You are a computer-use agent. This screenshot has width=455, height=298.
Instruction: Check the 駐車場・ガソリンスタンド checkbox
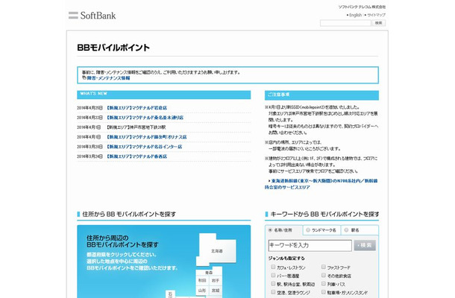[324, 292]
